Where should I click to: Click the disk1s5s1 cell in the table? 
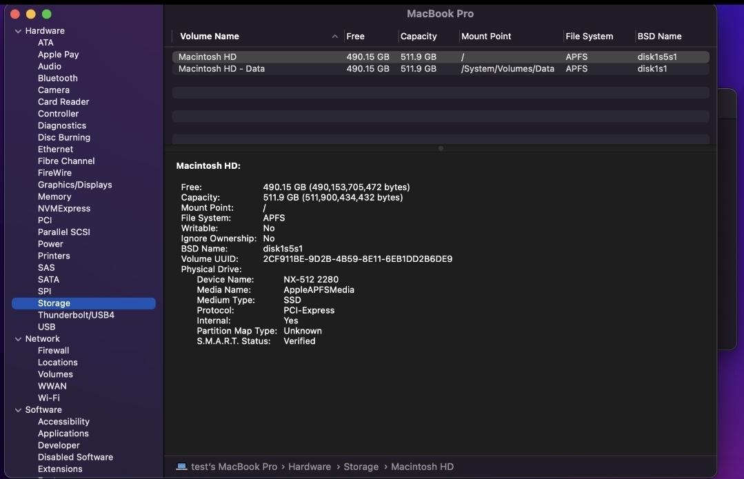tap(656, 57)
